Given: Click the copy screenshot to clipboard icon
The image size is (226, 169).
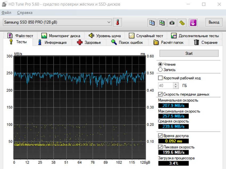Looking at the screenshot, I should (162, 23).
